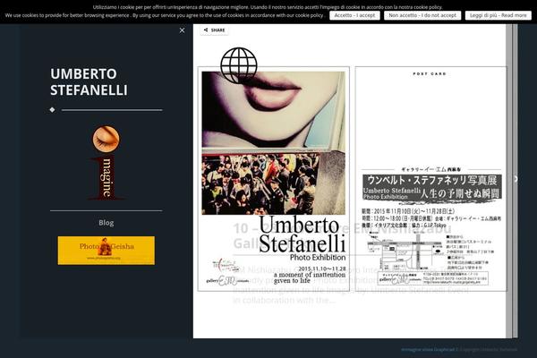
Task: Open the footer Immagine credits link
Action: [428, 349]
